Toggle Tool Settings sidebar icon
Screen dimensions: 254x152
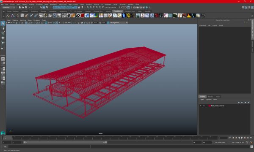point(249,7)
